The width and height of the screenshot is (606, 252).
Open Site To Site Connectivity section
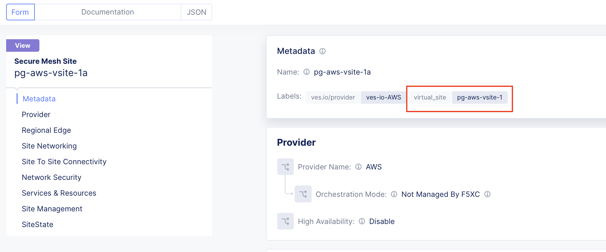click(x=64, y=162)
